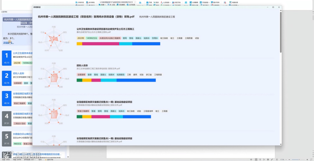This screenshot has width=314, height=161.
Task: Click the magenta segment of the first score bar
Action: (x=101, y=44)
